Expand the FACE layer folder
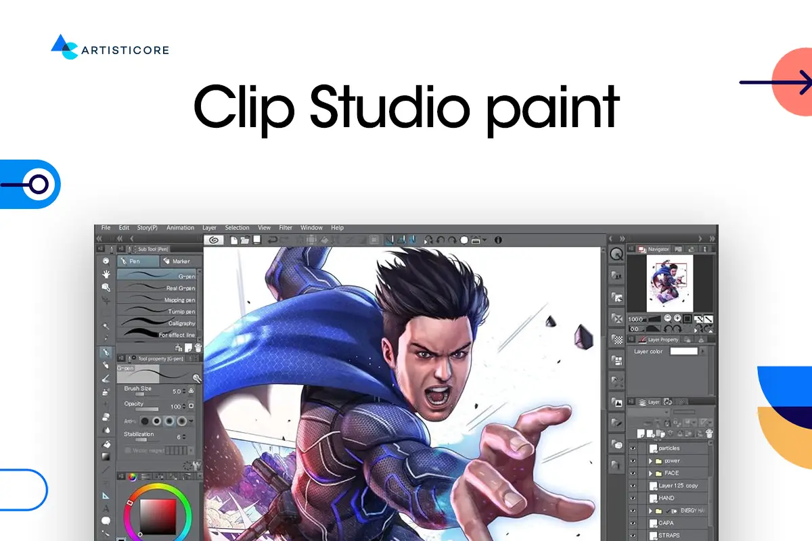 [651, 473]
